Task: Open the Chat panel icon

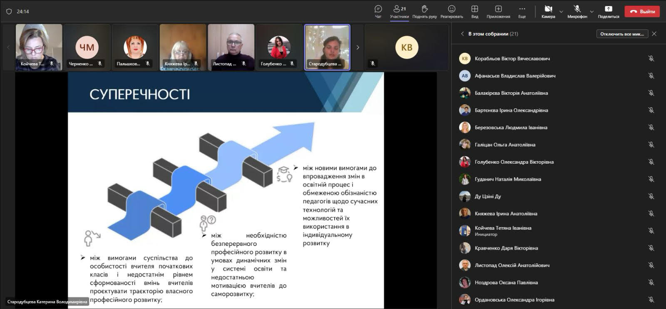Action: click(x=378, y=9)
